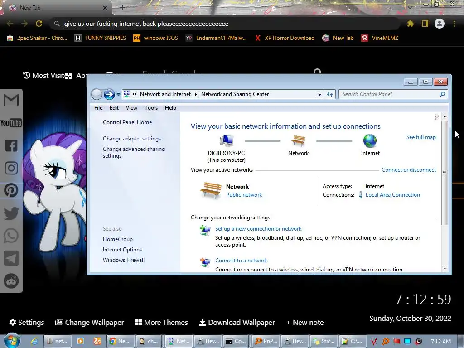Viewport: 464px width, 348px height.
Task: Click the Chrome address bar text
Action: [x=146, y=24]
